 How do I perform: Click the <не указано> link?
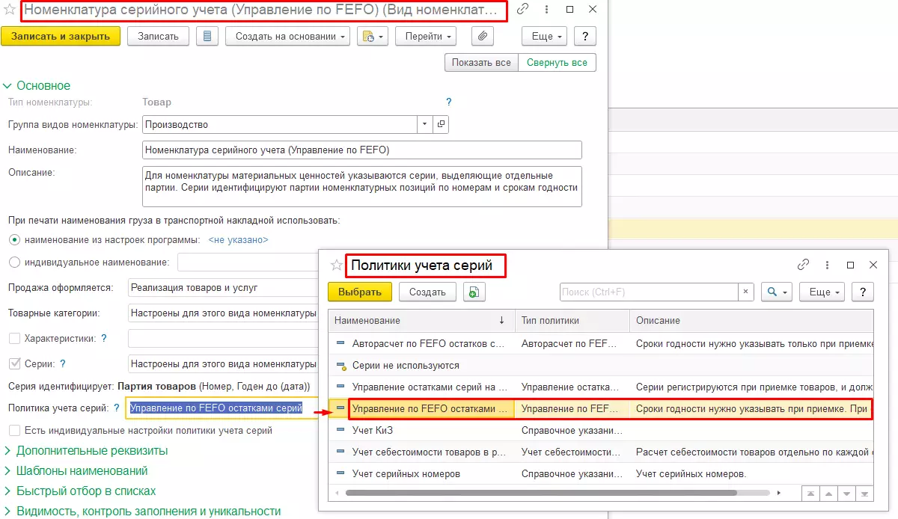pyautogui.click(x=238, y=240)
